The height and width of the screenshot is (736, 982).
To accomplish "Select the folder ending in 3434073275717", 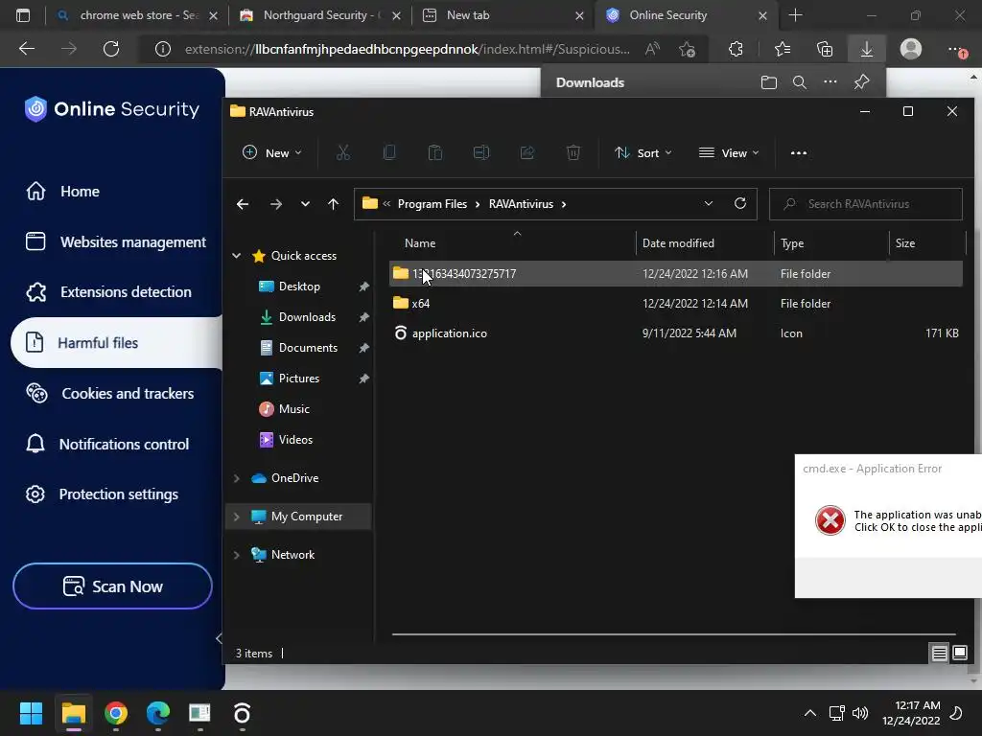I will 676,273.
